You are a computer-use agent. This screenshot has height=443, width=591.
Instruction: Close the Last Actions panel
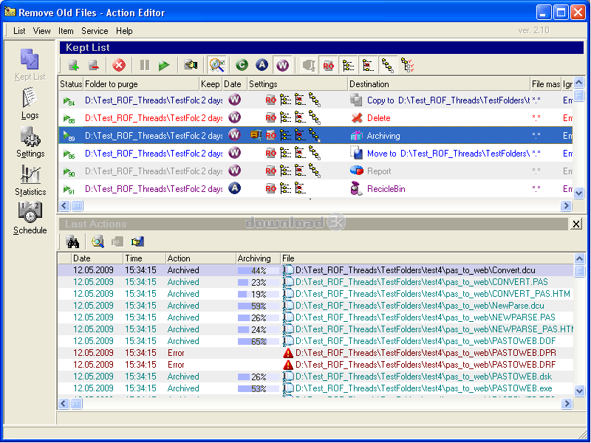pos(575,224)
